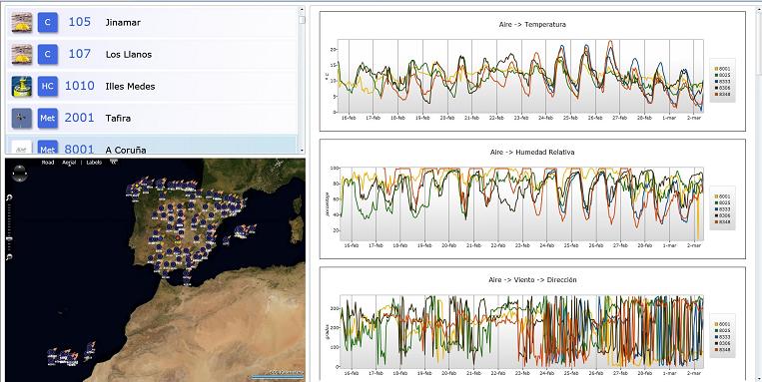
Task: Click the station list scrollbar thumb
Action: coord(302,20)
